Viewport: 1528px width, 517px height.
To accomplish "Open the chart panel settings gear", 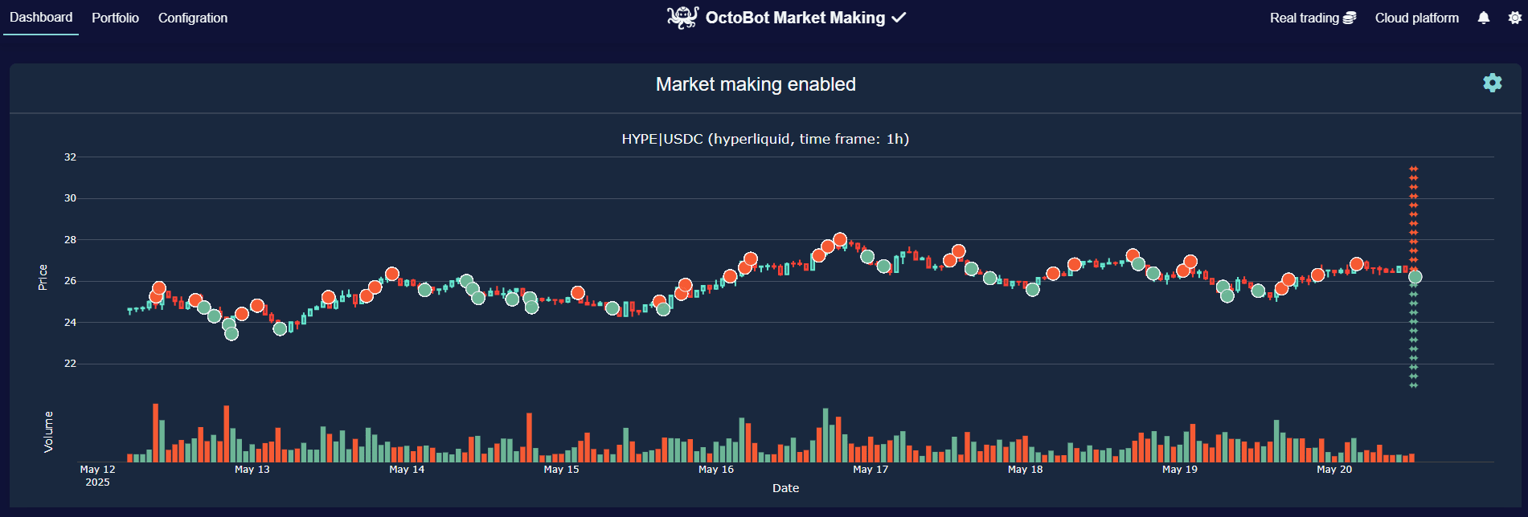I will pos(1493,83).
